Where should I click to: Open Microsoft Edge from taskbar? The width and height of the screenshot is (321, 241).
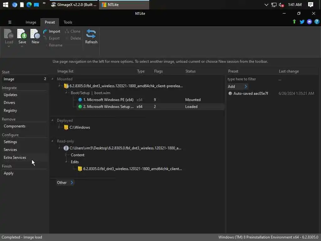[29, 4]
